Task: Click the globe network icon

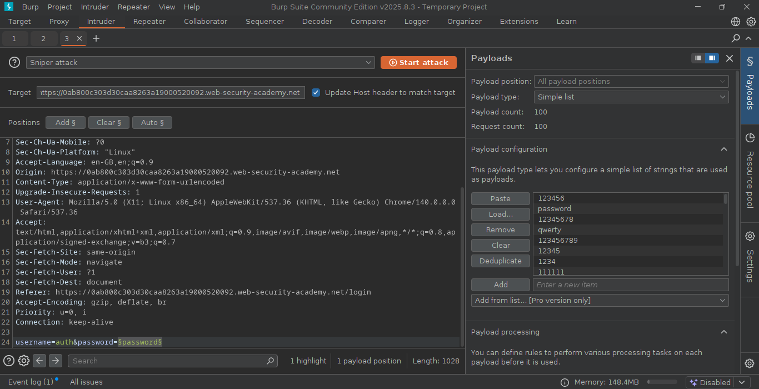Action: [736, 22]
